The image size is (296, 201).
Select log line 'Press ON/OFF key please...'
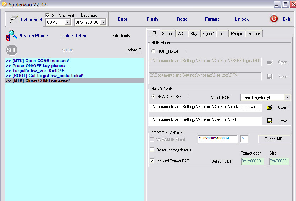[75, 66]
